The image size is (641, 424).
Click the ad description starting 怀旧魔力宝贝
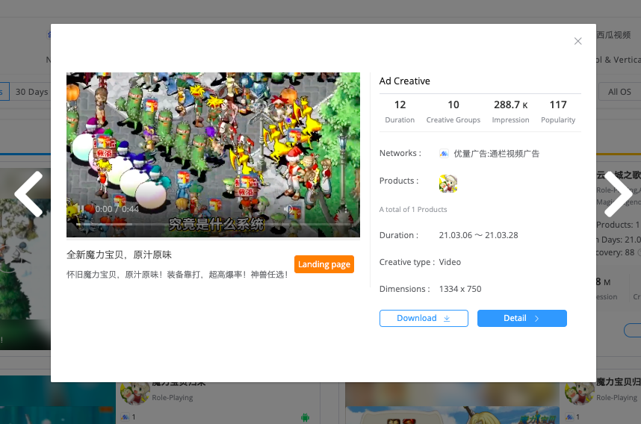click(177, 275)
